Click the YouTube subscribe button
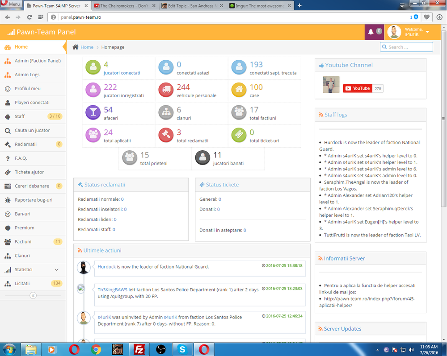 [x=358, y=88]
